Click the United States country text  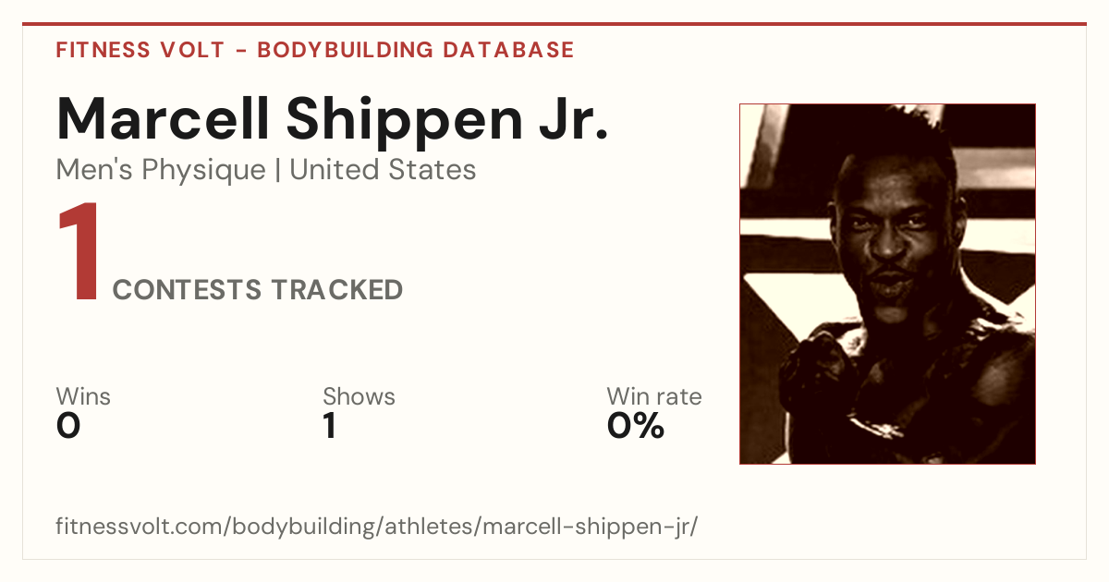coord(383,170)
